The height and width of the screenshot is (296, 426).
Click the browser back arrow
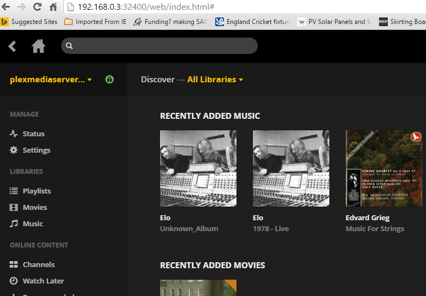(x=5, y=7)
